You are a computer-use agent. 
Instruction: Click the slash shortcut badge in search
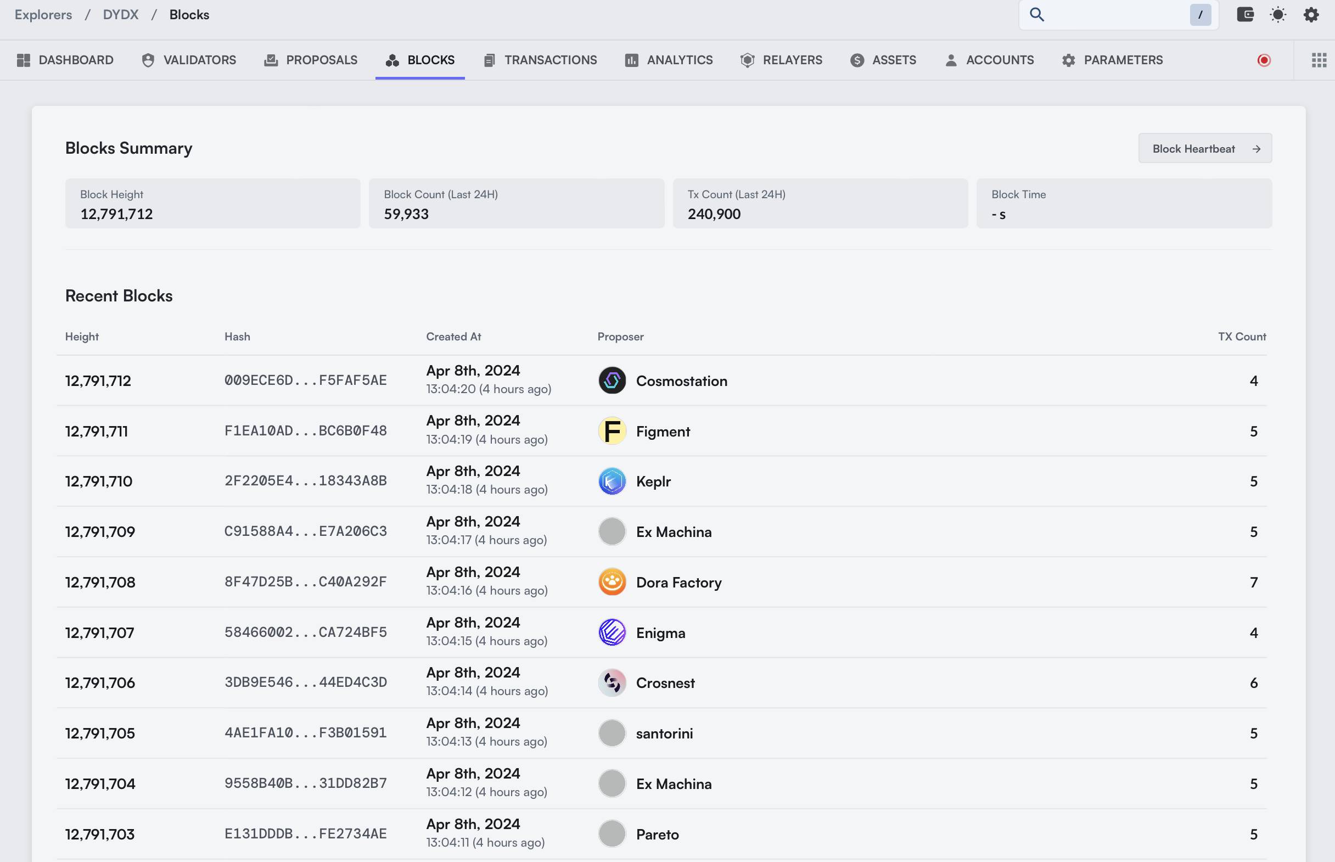pyautogui.click(x=1200, y=15)
